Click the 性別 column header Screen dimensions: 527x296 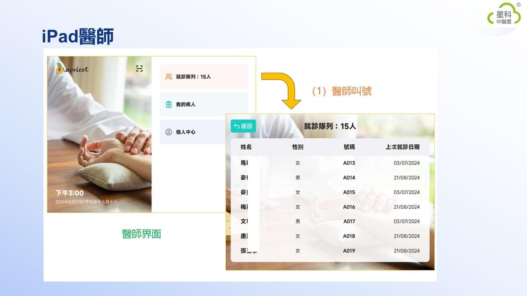(298, 147)
